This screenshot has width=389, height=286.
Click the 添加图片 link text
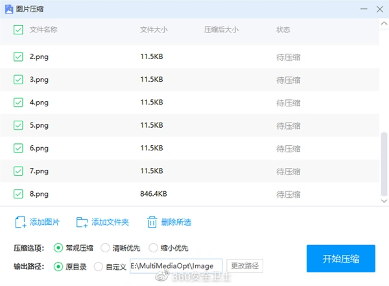45,222
